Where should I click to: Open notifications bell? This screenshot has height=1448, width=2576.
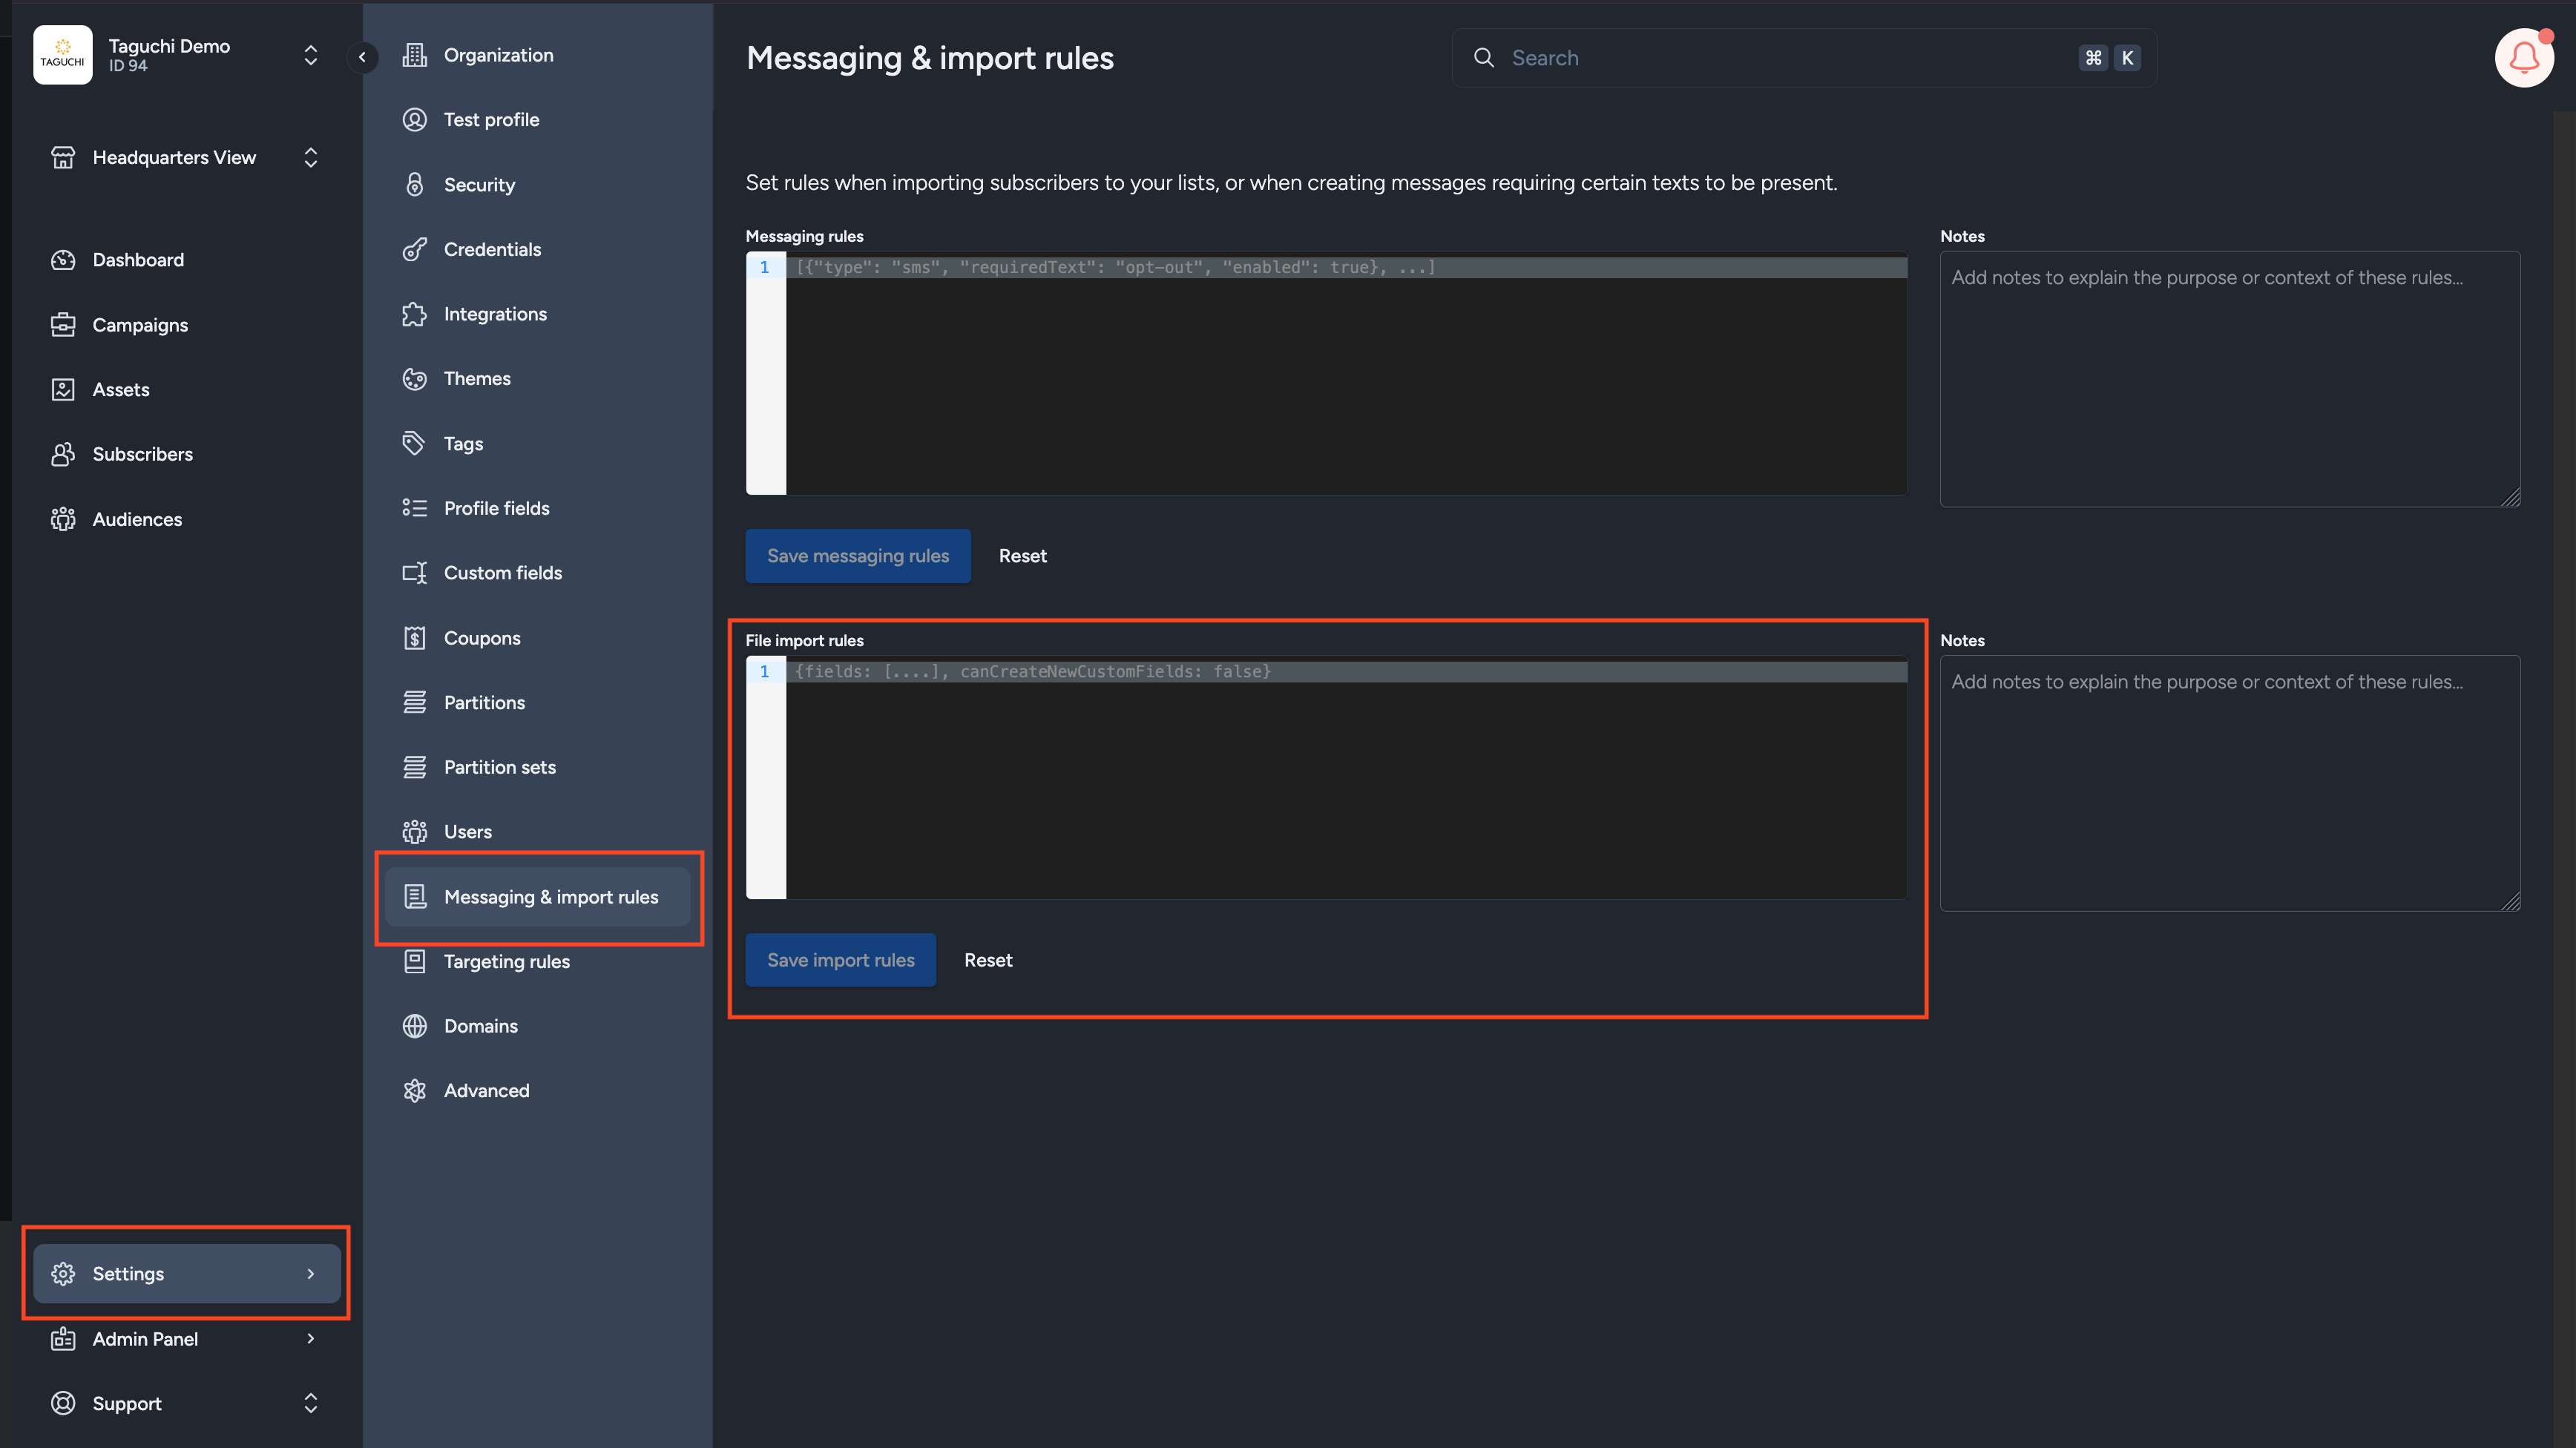(x=2524, y=57)
